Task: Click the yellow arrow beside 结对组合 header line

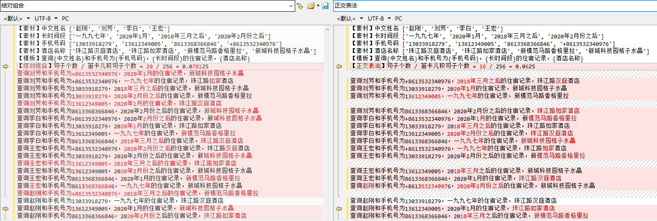Action: click(6, 66)
